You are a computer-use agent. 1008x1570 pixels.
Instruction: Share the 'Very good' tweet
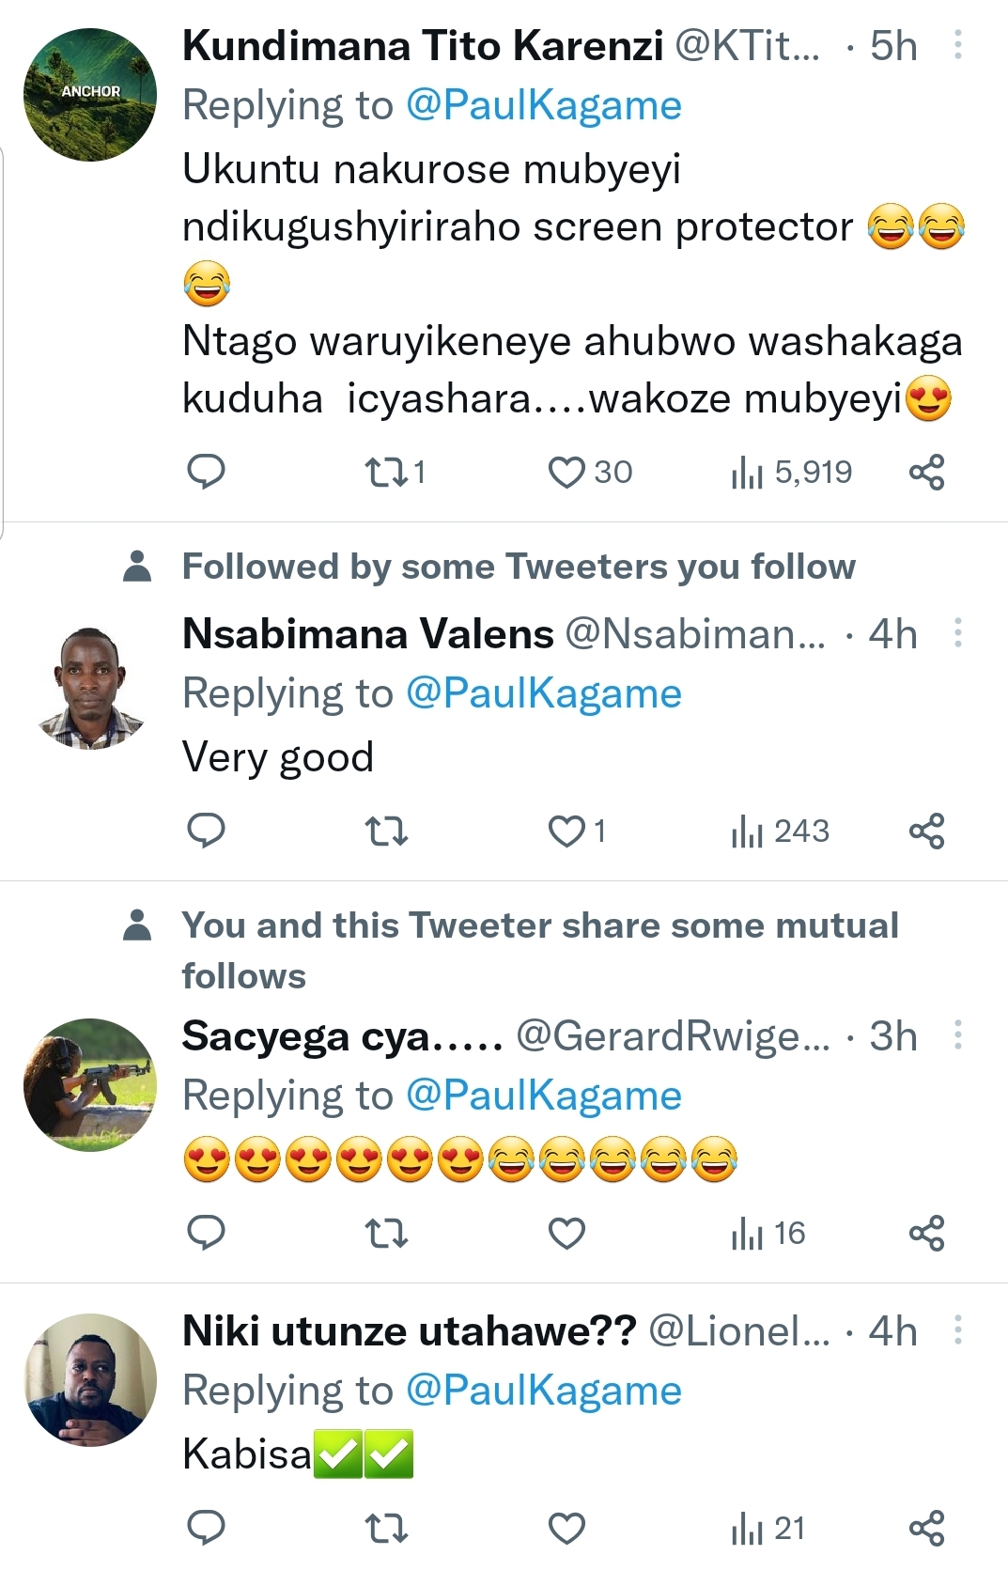click(x=926, y=831)
